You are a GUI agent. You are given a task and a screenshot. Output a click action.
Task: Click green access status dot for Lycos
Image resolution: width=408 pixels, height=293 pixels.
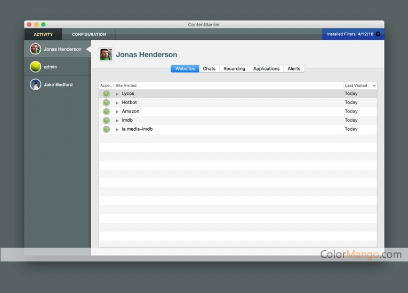106,94
